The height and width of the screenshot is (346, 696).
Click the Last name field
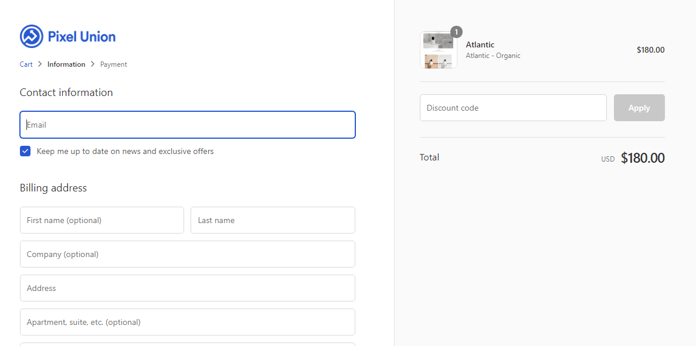[273, 220]
